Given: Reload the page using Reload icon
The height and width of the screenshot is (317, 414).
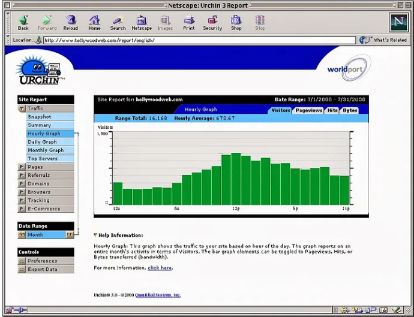Looking at the screenshot, I should (71, 21).
